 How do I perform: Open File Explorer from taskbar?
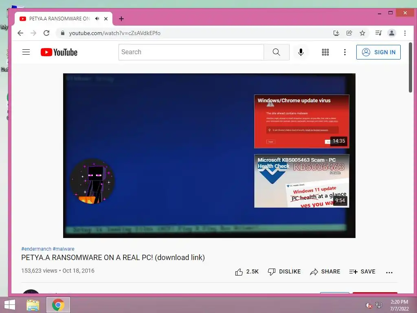click(x=33, y=305)
